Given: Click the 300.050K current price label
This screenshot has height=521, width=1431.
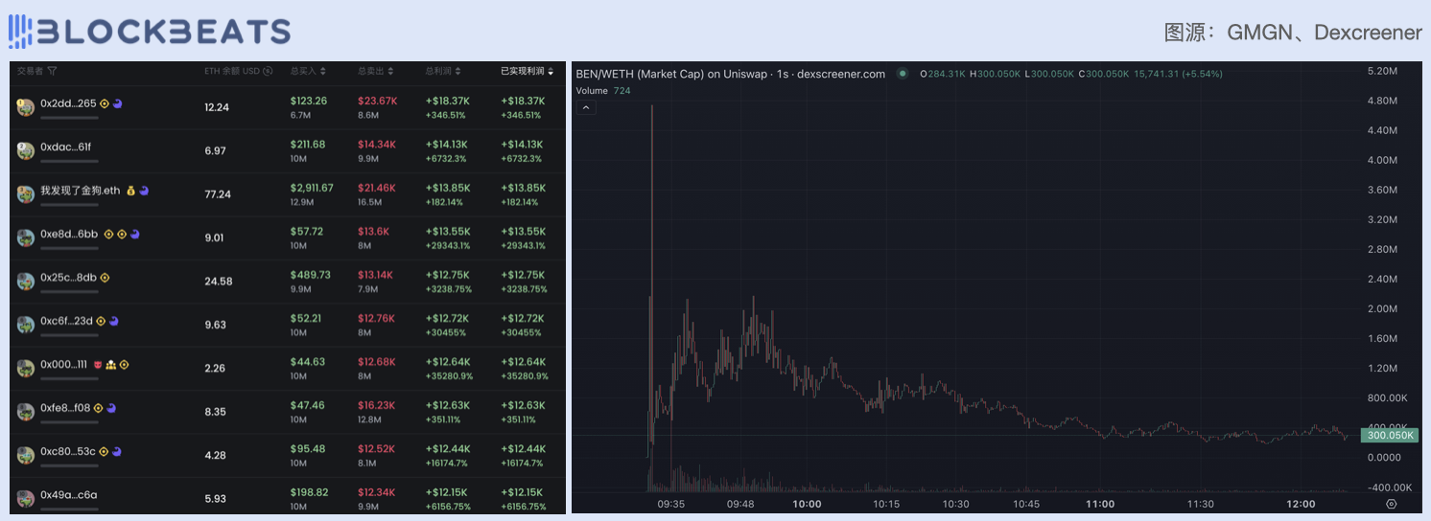Looking at the screenshot, I should [1389, 435].
